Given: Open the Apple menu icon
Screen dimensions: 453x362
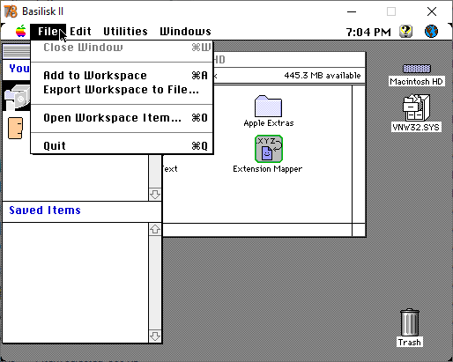Looking at the screenshot, I should click(21, 31).
